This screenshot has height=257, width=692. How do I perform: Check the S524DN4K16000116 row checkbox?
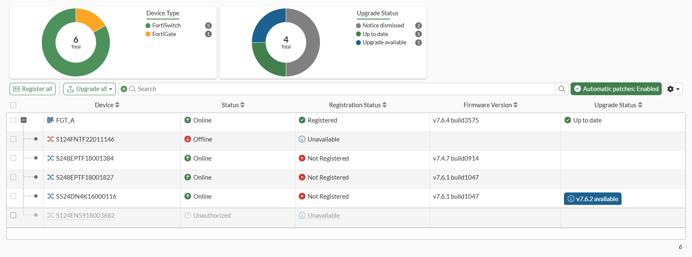13,196
